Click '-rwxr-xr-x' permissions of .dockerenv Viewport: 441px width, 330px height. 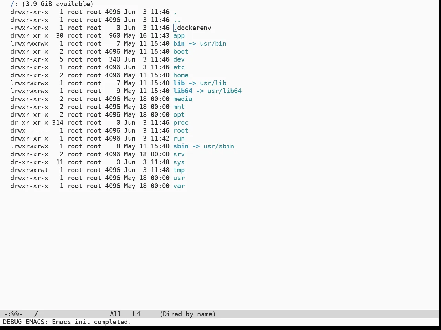[29, 28]
